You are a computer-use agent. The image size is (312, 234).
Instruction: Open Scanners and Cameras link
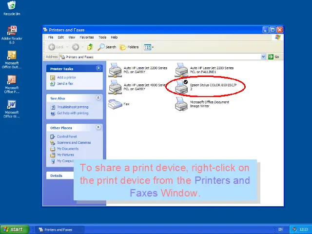click(x=74, y=143)
